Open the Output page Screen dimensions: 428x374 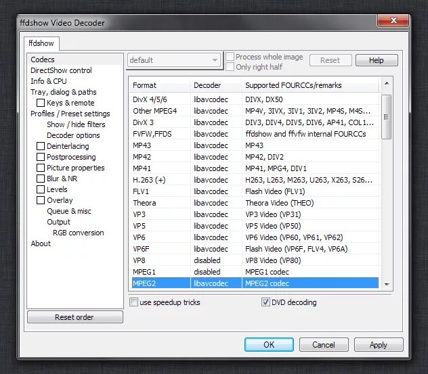pyautogui.click(x=58, y=222)
